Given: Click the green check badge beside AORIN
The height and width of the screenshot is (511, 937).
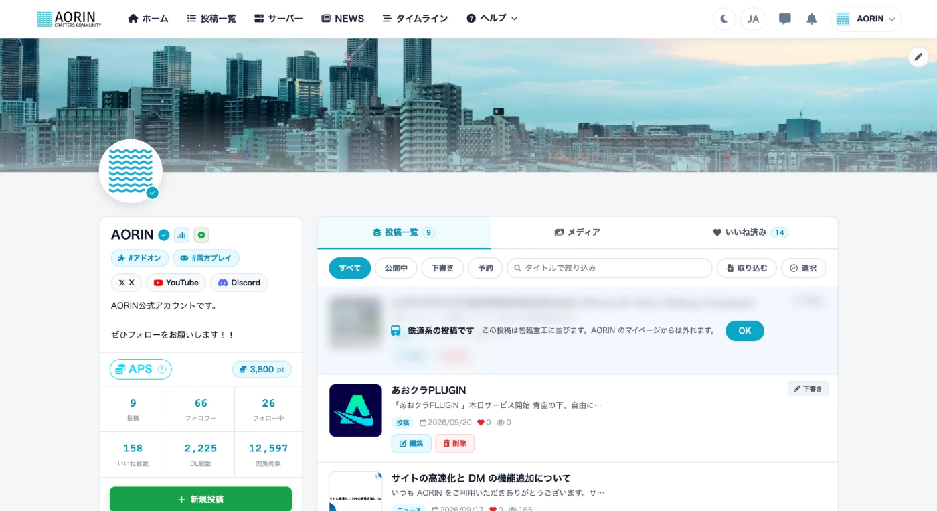Looking at the screenshot, I should (201, 235).
